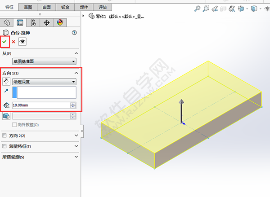The height and width of the screenshot is (197, 270).
Task: Select the 焊件 tab
Action: coord(84,7)
